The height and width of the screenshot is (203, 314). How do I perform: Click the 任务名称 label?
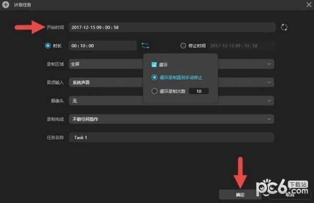[55, 138]
